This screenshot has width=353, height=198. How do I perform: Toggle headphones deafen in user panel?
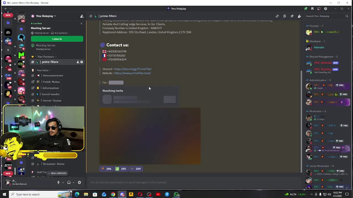(69, 182)
